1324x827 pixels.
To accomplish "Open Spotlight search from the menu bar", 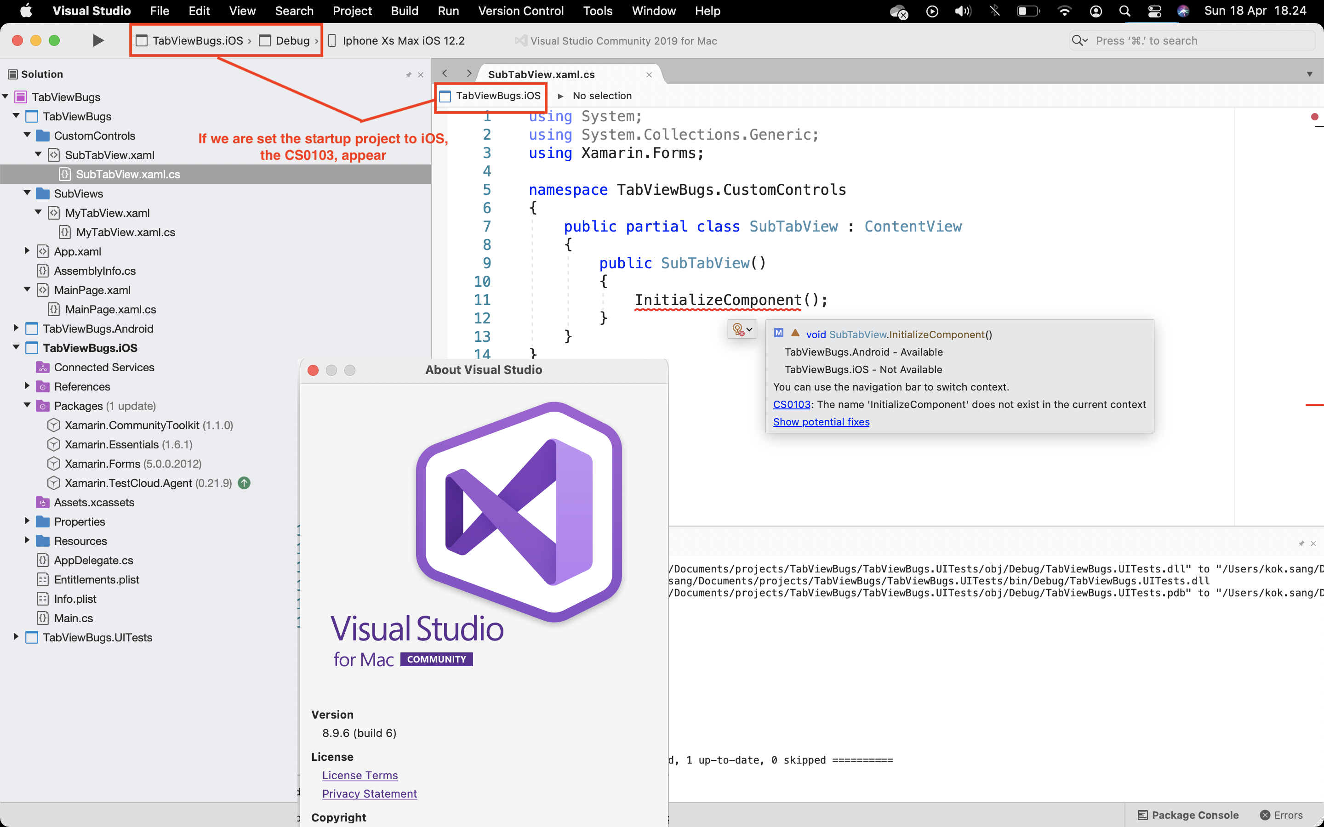I will click(1124, 11).
